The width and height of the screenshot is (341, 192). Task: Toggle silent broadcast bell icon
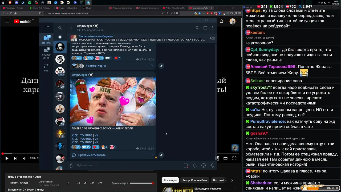(x=195, y=166)
